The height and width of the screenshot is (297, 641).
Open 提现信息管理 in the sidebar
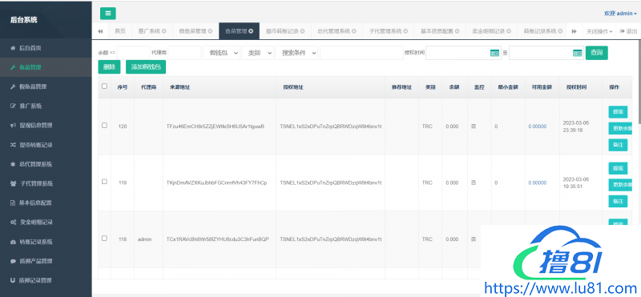(x=46, y=126)
